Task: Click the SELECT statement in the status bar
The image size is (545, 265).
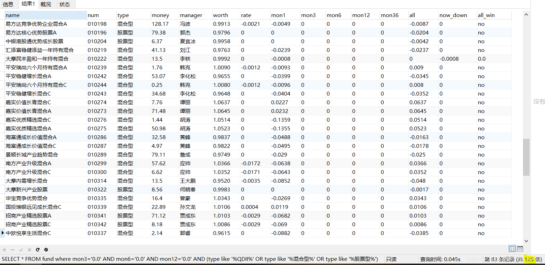Action: coord(190,259)
